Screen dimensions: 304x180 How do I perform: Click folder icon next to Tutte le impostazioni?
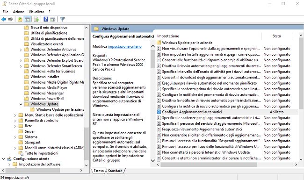tap(21, 153)
